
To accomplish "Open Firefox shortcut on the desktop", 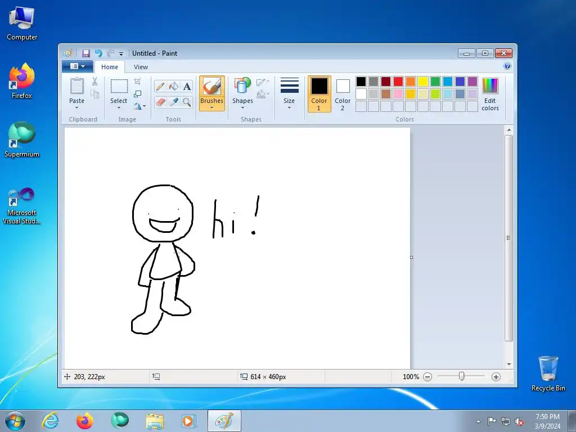I will [x=22, y=81].
